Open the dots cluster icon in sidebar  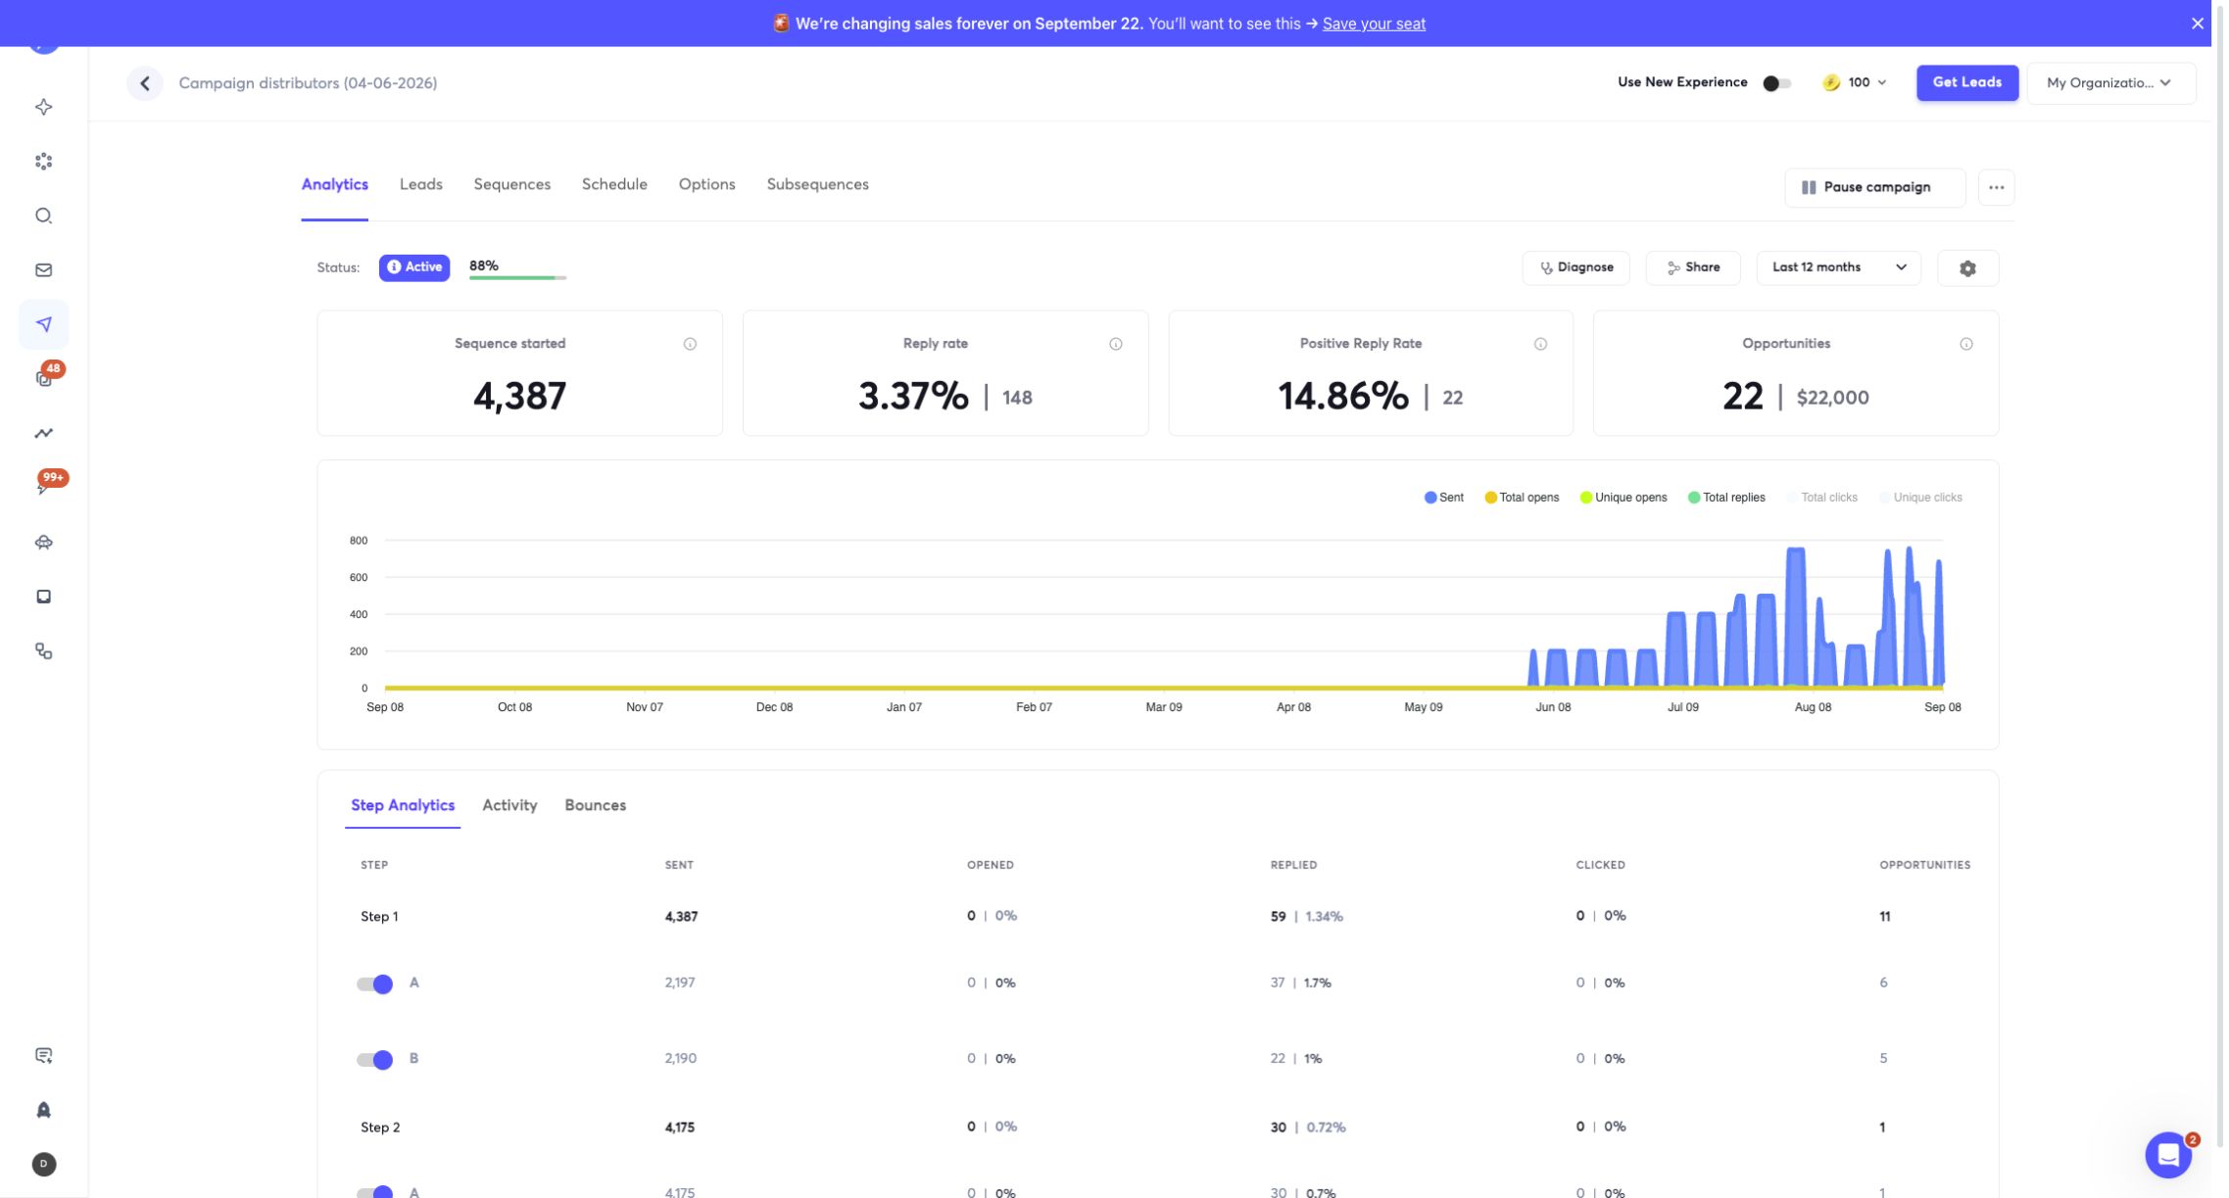tap(43, 162)
